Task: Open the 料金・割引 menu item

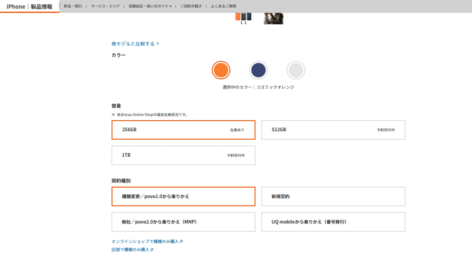Action: coord(73,6)
